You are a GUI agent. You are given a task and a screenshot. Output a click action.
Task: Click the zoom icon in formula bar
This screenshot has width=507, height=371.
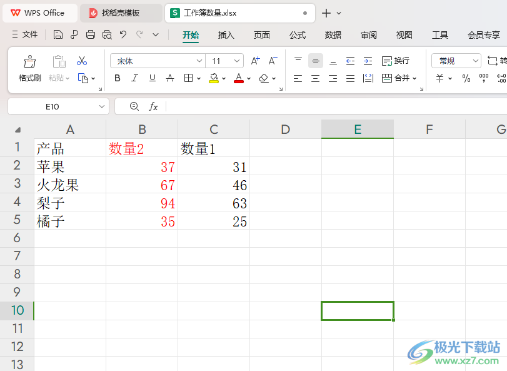(x=134, y=106)
